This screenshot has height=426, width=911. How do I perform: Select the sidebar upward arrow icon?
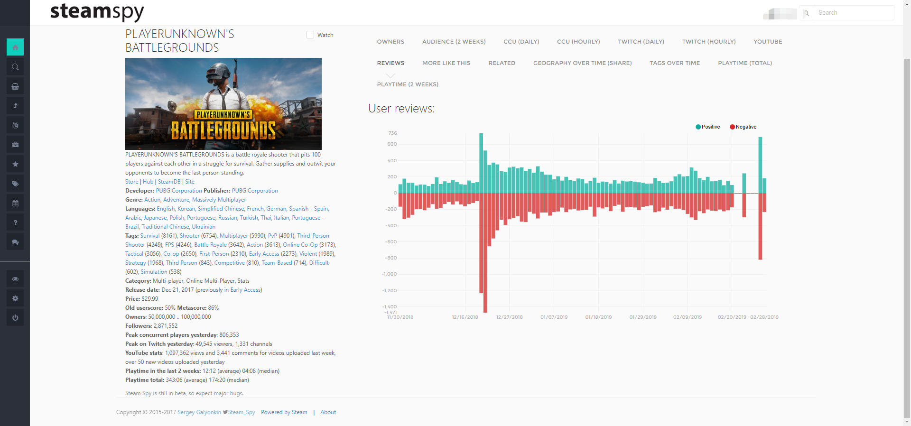15,106
